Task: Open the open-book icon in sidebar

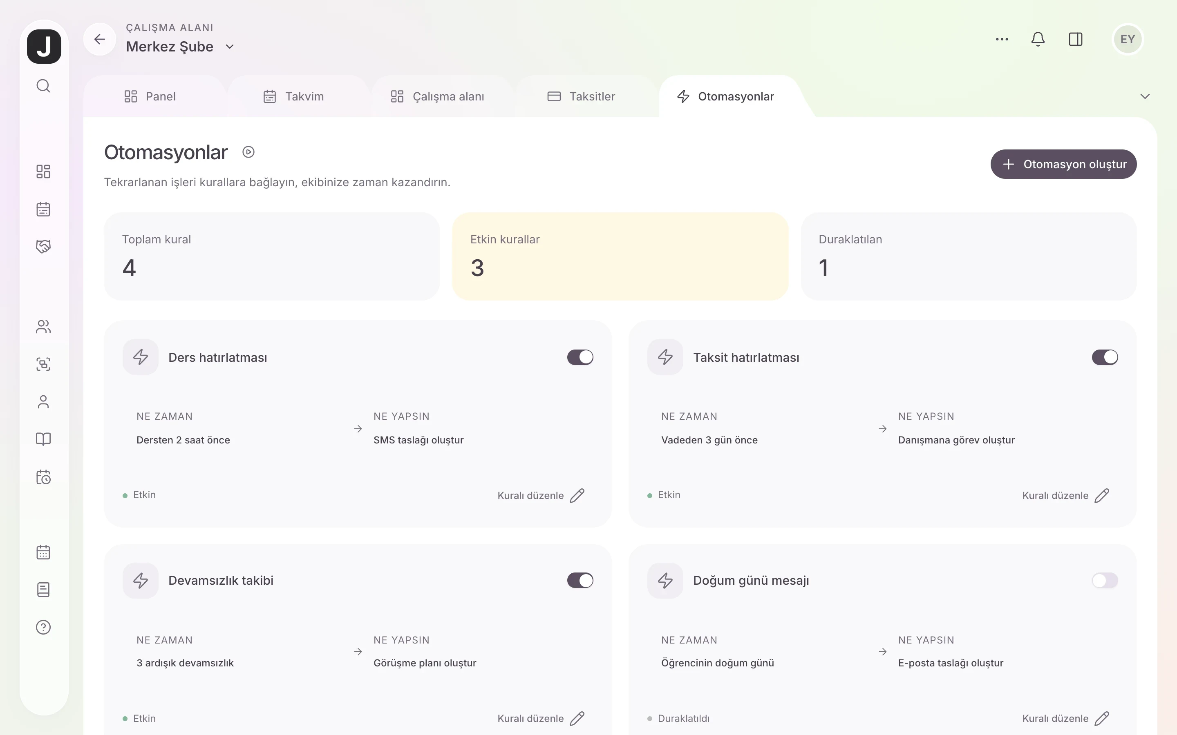Action: click(43, 439)
